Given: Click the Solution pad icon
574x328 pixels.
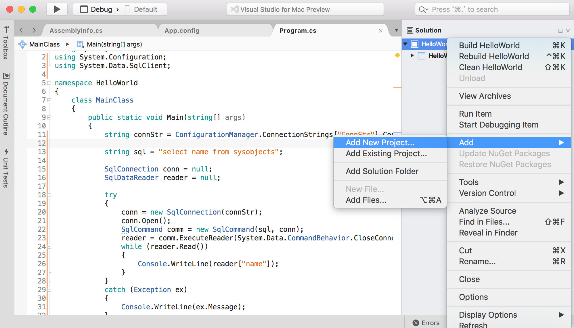Looking at the screenshot, I should pos(410,30).
